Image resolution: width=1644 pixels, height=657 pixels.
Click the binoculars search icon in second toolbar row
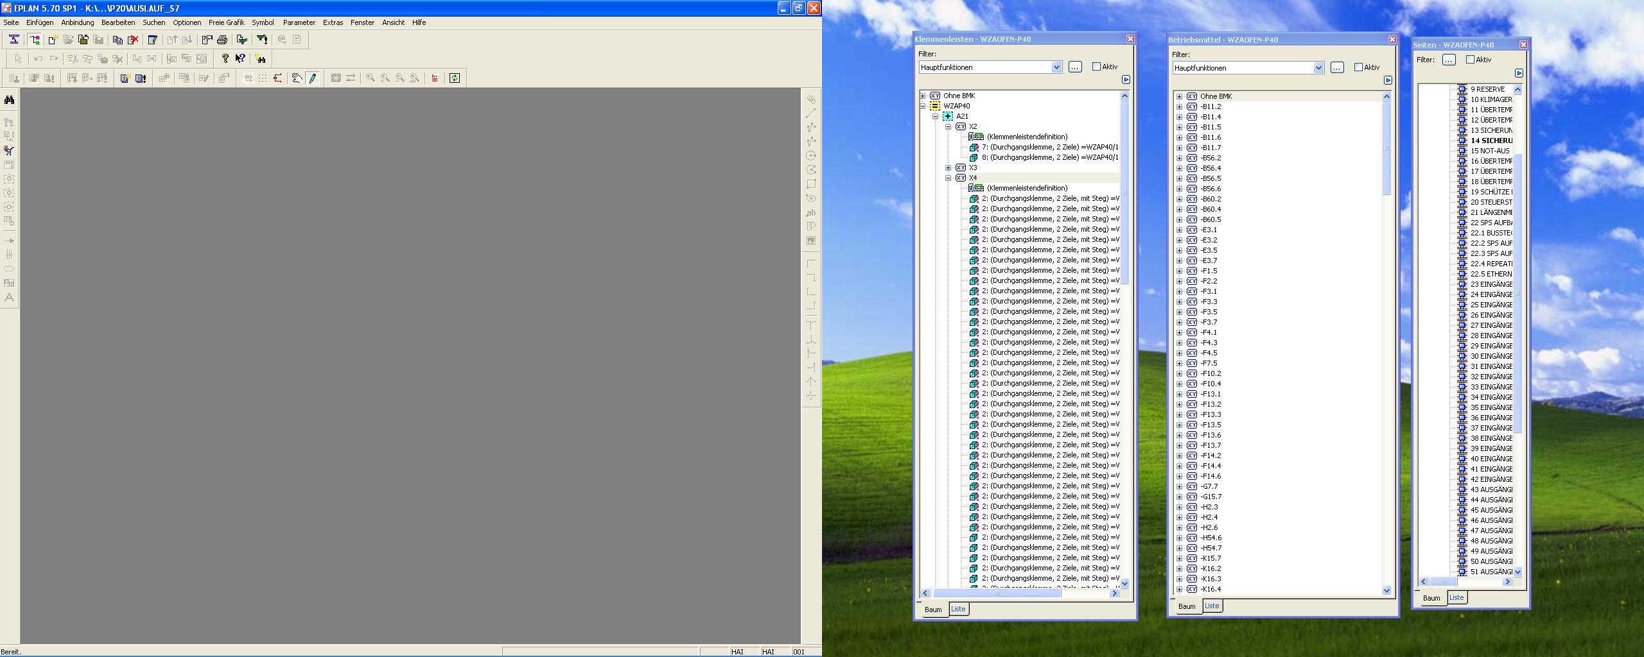click(260, 58)
